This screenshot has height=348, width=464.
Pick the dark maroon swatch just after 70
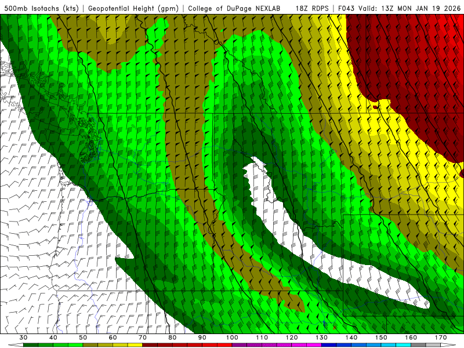(150, 345)
